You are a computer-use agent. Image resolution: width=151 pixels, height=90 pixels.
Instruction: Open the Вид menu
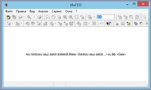(32, 11)
